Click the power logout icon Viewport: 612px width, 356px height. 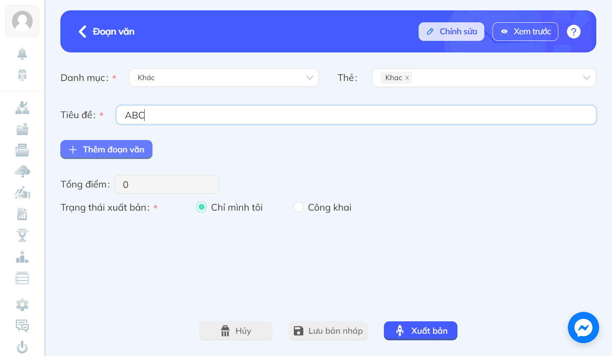[22, 347]
